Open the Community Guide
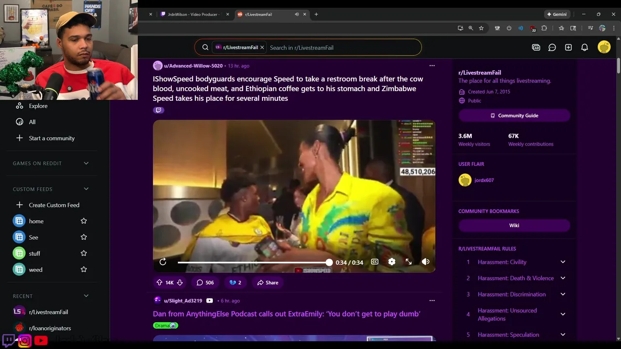 point(514,115)
